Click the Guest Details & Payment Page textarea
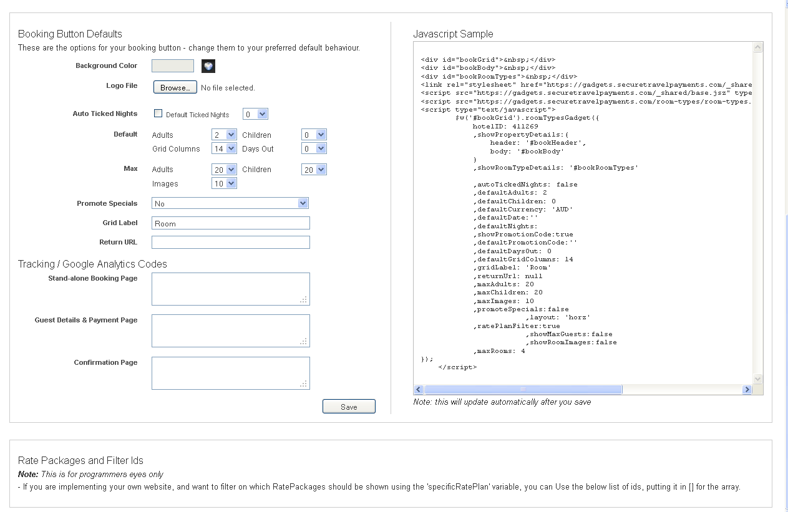Screen dimensions: 788x512 pos(231,331)
